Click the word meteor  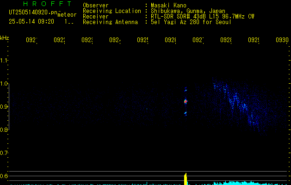67,15
